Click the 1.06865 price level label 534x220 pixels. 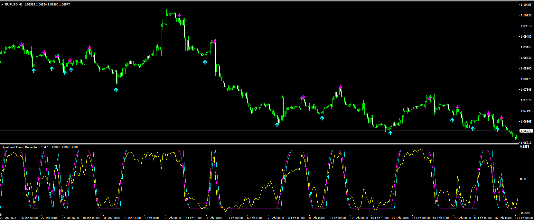[526, 122]
